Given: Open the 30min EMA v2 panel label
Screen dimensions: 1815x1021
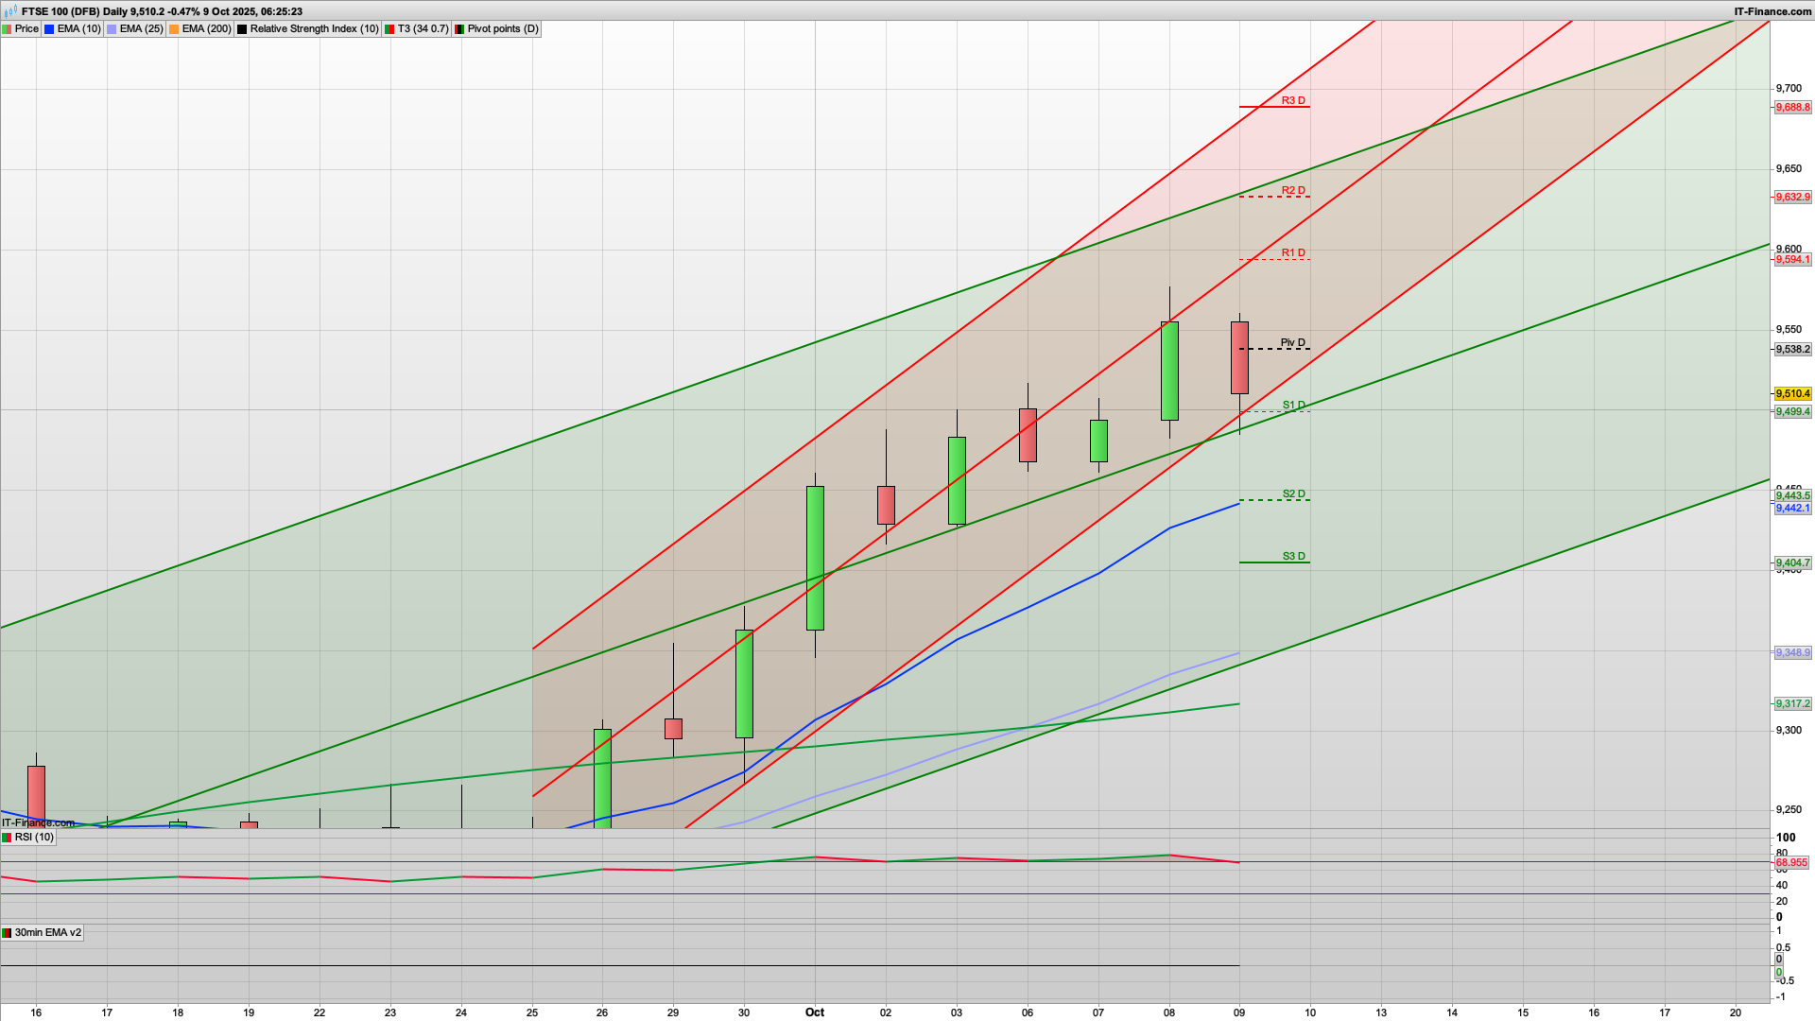Looking at the screenshot, I should tap(47, 933).
